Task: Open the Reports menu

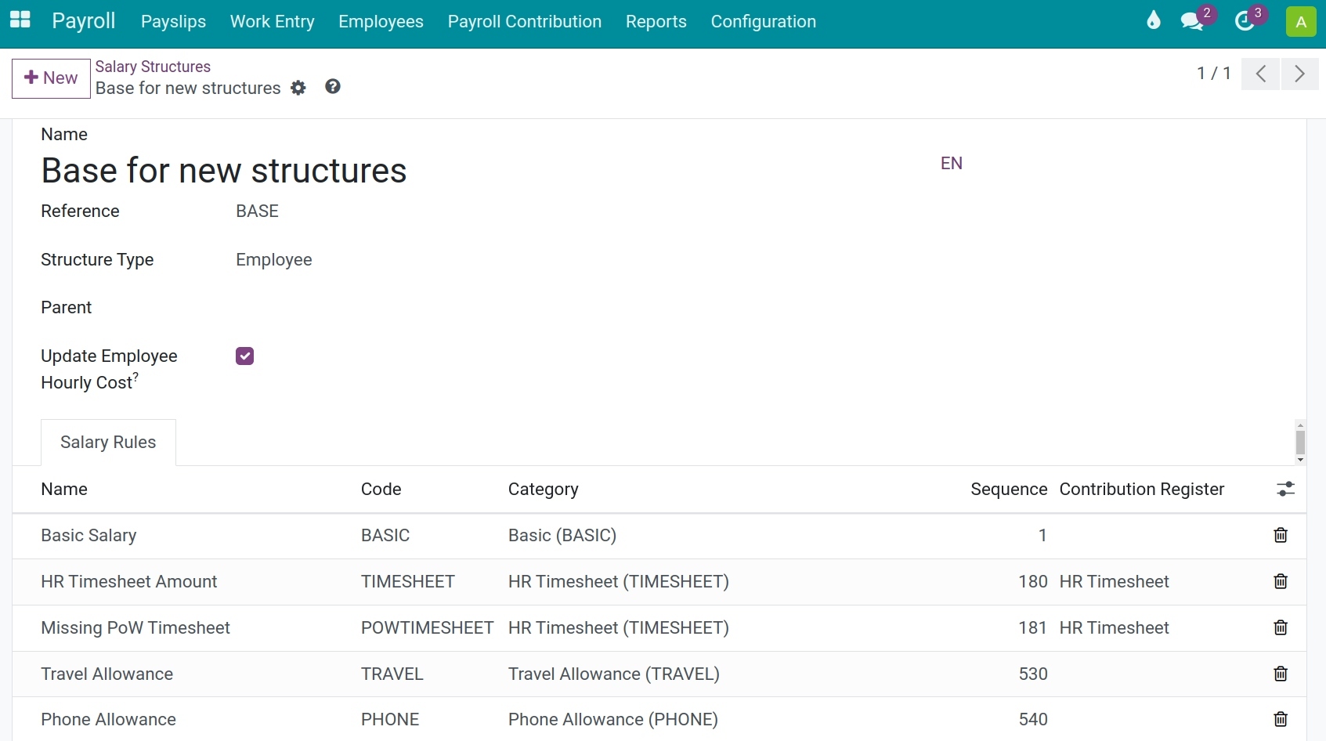Action: click(656, 22)
